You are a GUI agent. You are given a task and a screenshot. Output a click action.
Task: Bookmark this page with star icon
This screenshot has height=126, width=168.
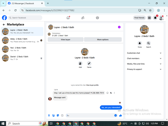point(150,10)
